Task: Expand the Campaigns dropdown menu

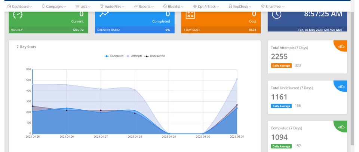Action: tap(54, 6)
